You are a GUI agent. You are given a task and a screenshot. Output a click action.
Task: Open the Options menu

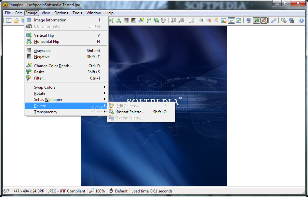(x=61, y=13)
